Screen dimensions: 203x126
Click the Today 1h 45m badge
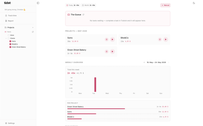tap(73, 5)
